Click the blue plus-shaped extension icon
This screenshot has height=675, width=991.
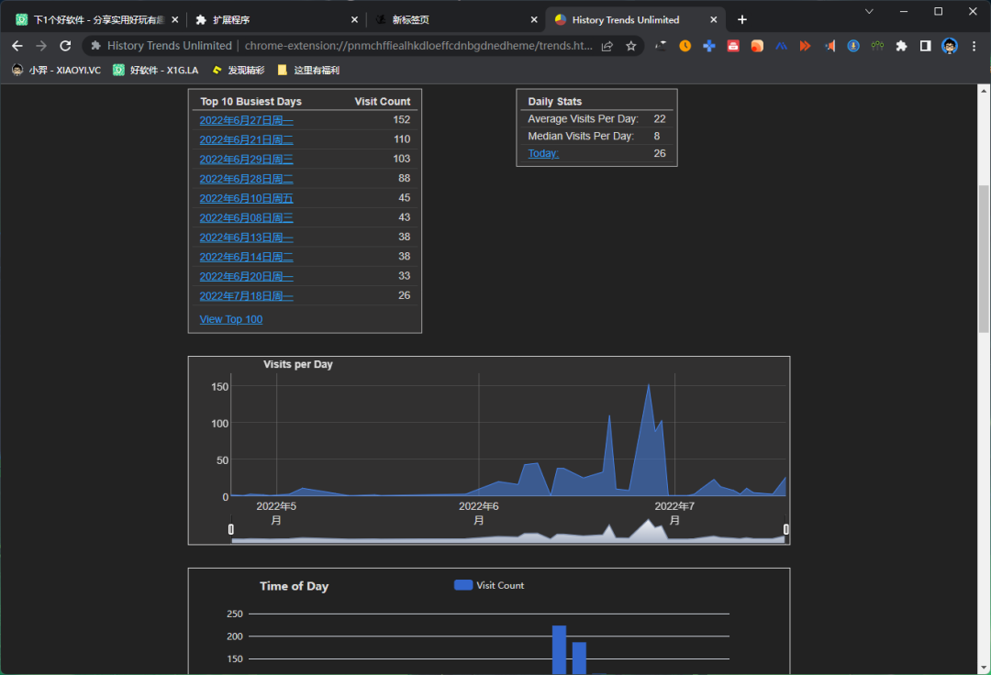pyautogui.click(x=708, y=46)
